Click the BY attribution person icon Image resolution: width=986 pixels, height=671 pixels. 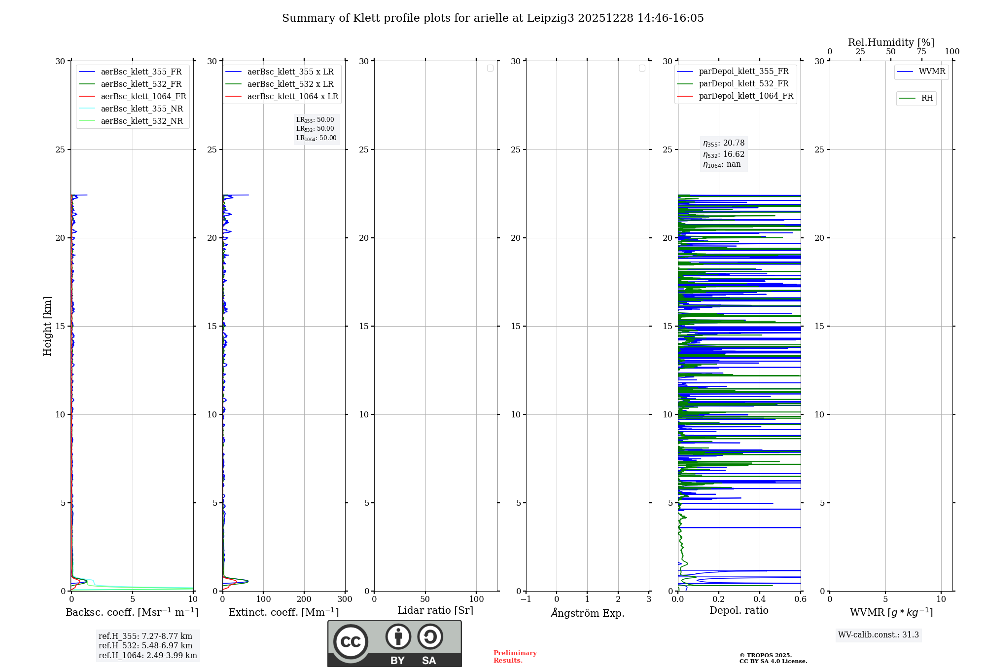click(398, 636)
